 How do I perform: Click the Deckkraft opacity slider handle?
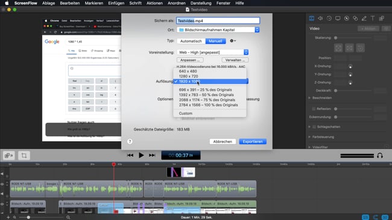[336, 91]
